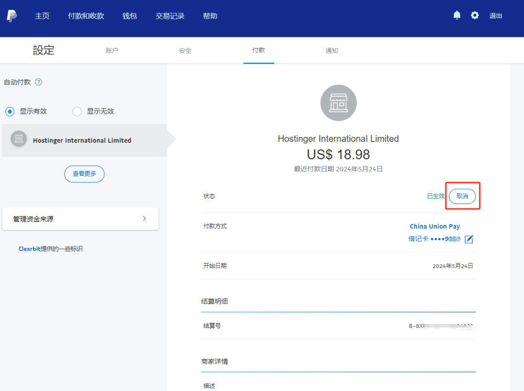524x391 pixels.
Task: Select the 显示无效 radio button
Action: (x=77, y=112)
